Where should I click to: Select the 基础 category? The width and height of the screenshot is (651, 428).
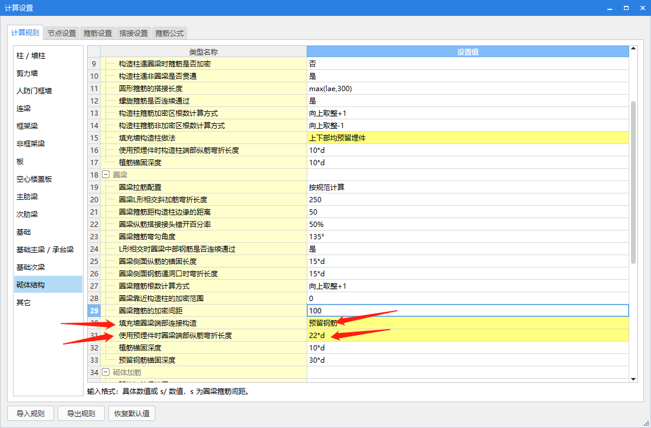pyautogui.click(x=48, y=232)
